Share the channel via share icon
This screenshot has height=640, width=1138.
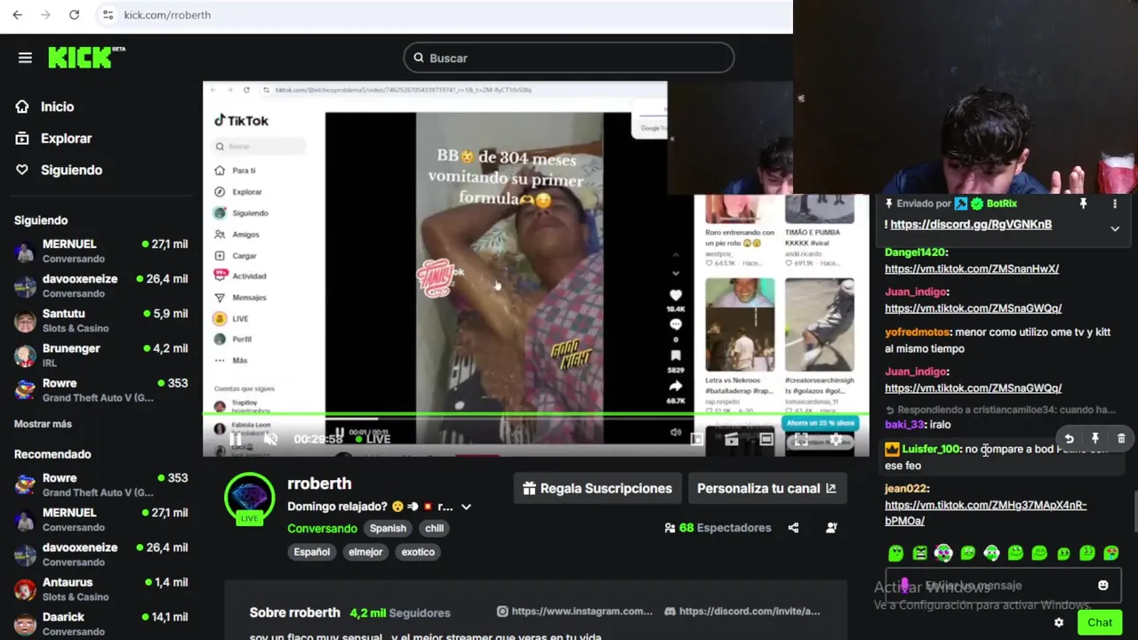pos(793,528)
